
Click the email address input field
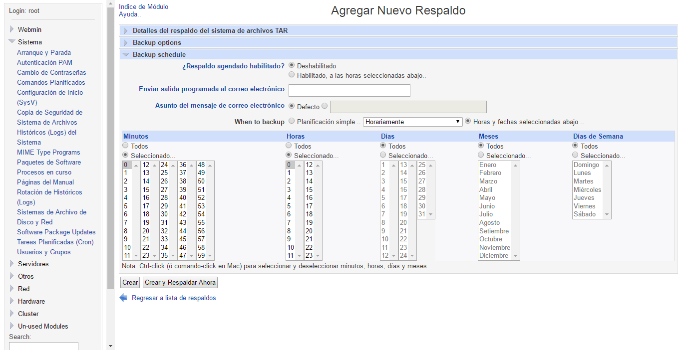click(349, 90)
